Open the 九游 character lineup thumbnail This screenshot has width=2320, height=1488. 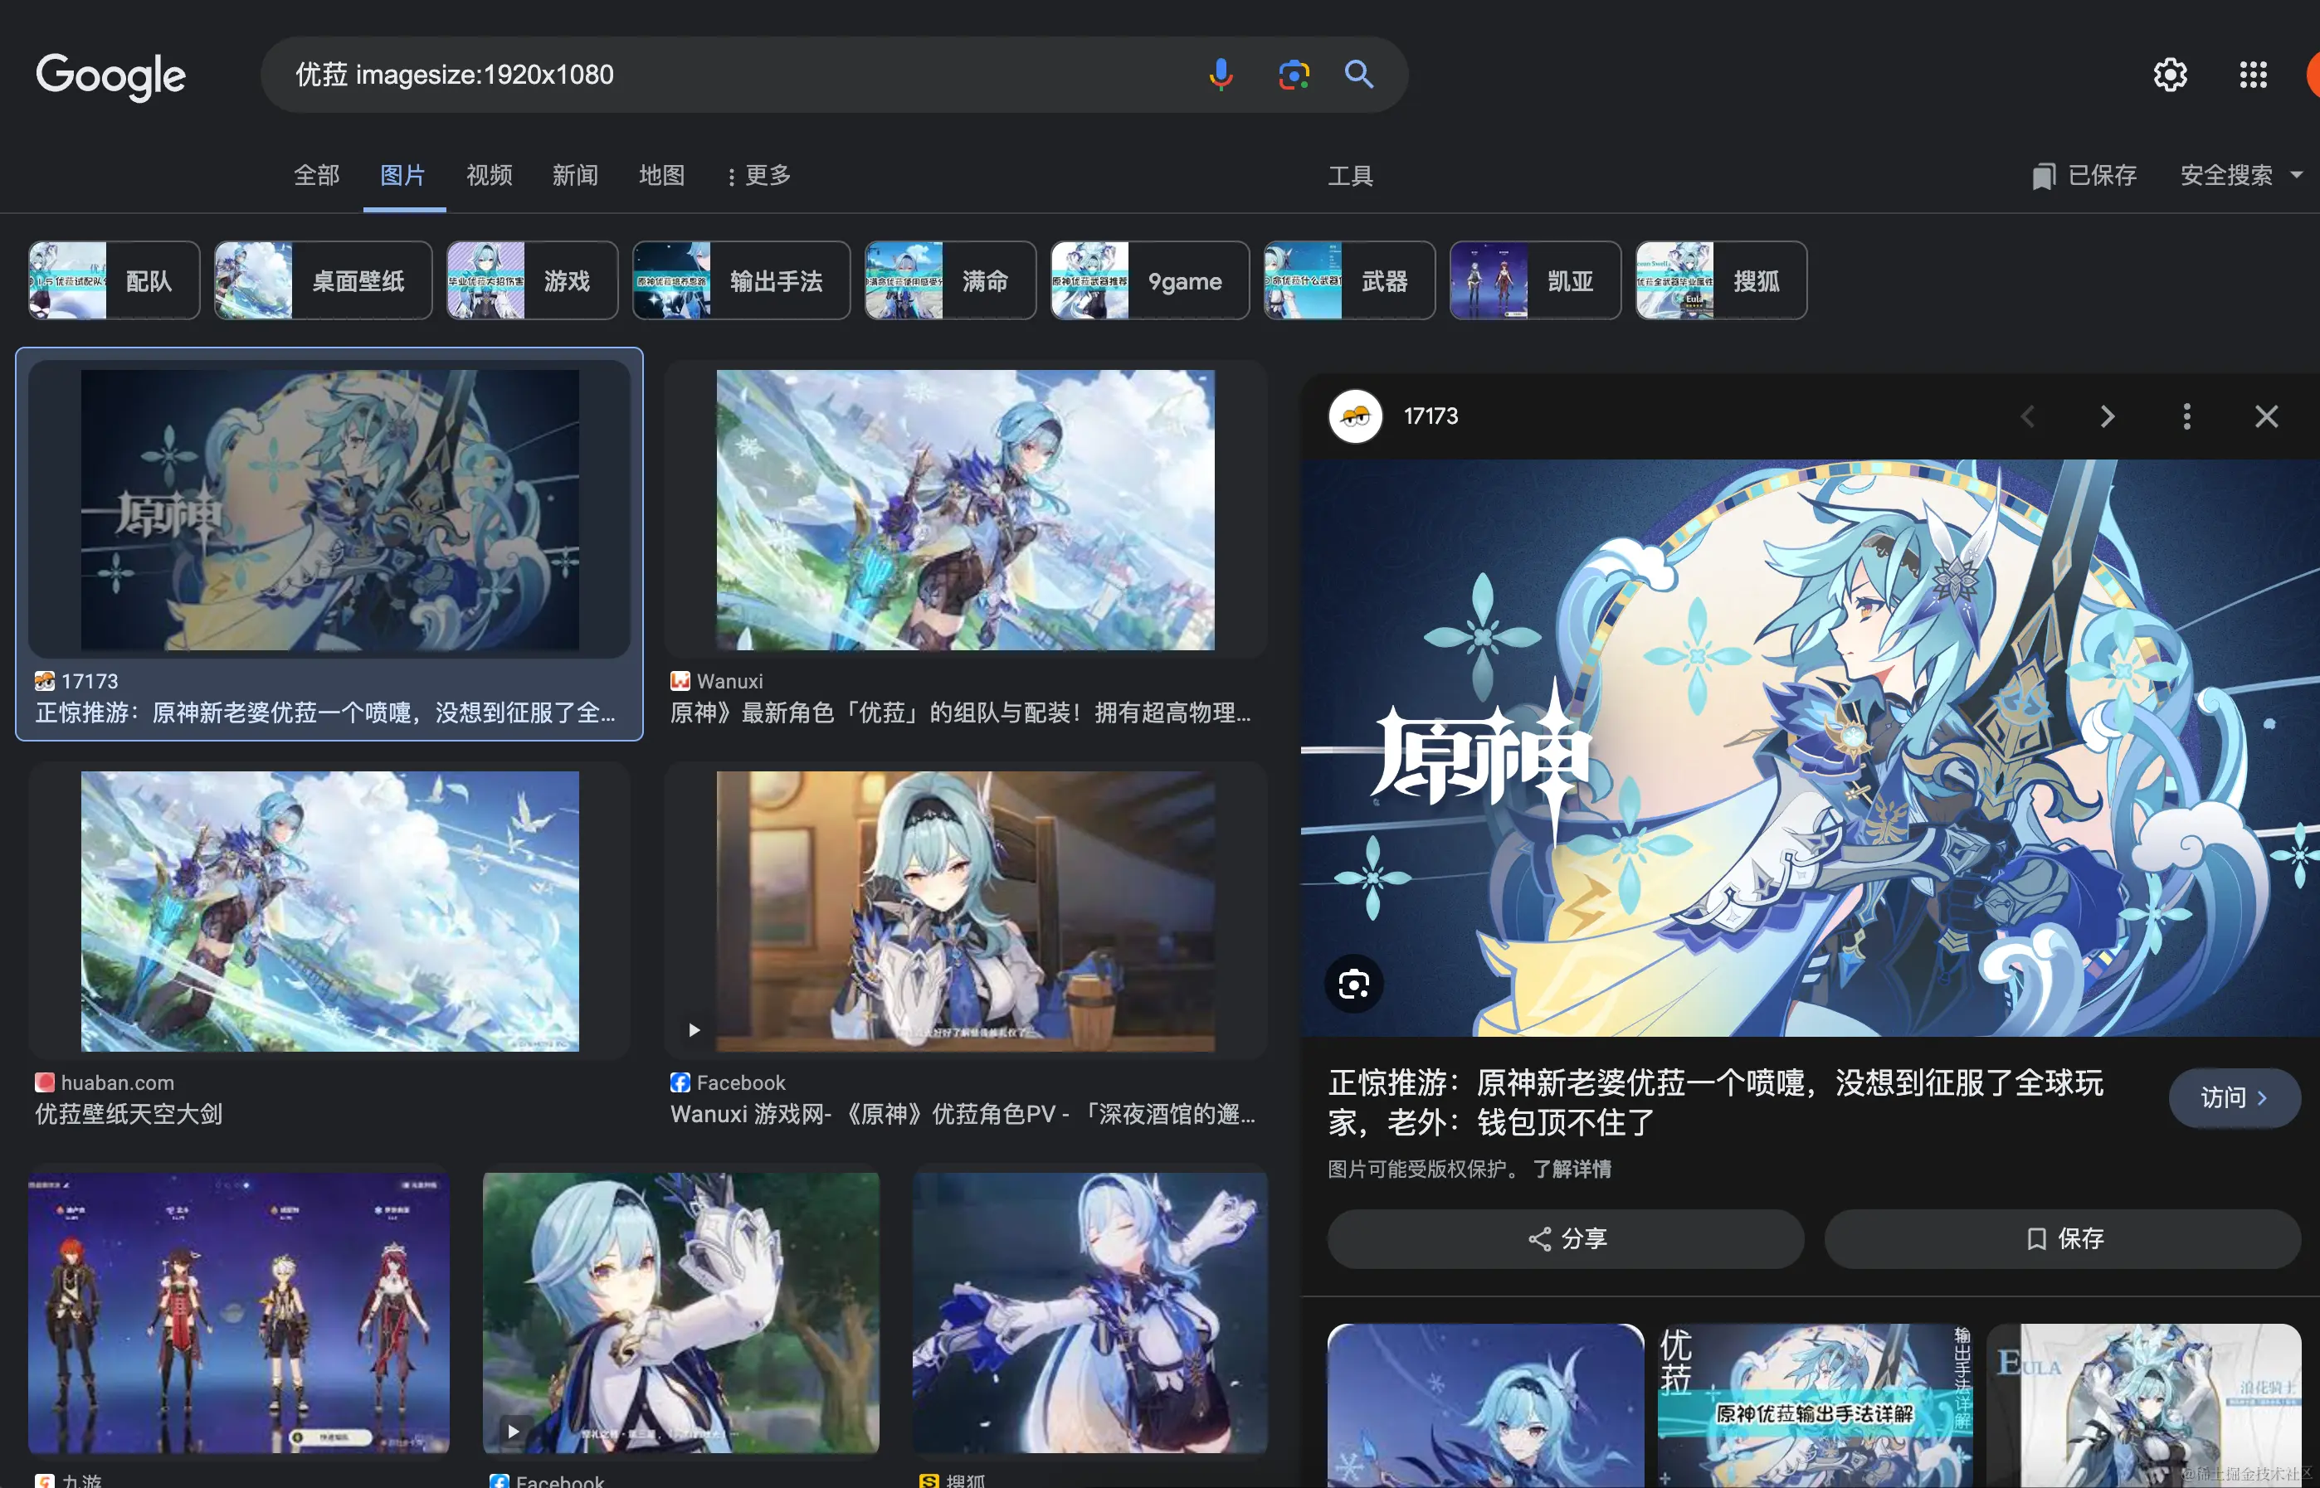click(239, 1312)
